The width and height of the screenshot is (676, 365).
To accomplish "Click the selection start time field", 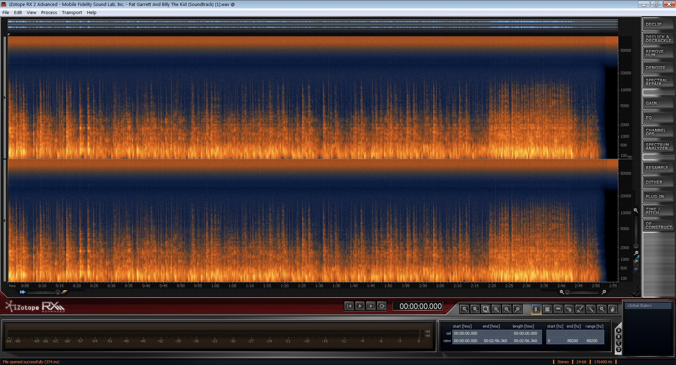I will click(x=467, y=333).
